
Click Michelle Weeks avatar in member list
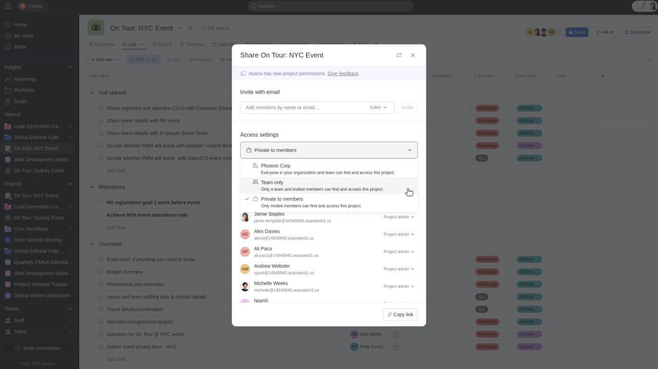(245, 286)
